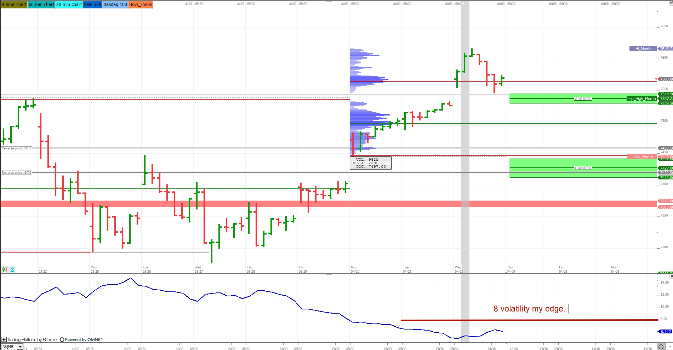Click the arrow icon beside Trading Platform by Rithmic
Image resolution: width=673 pixels, height=350 pixels.
(4, 340)
